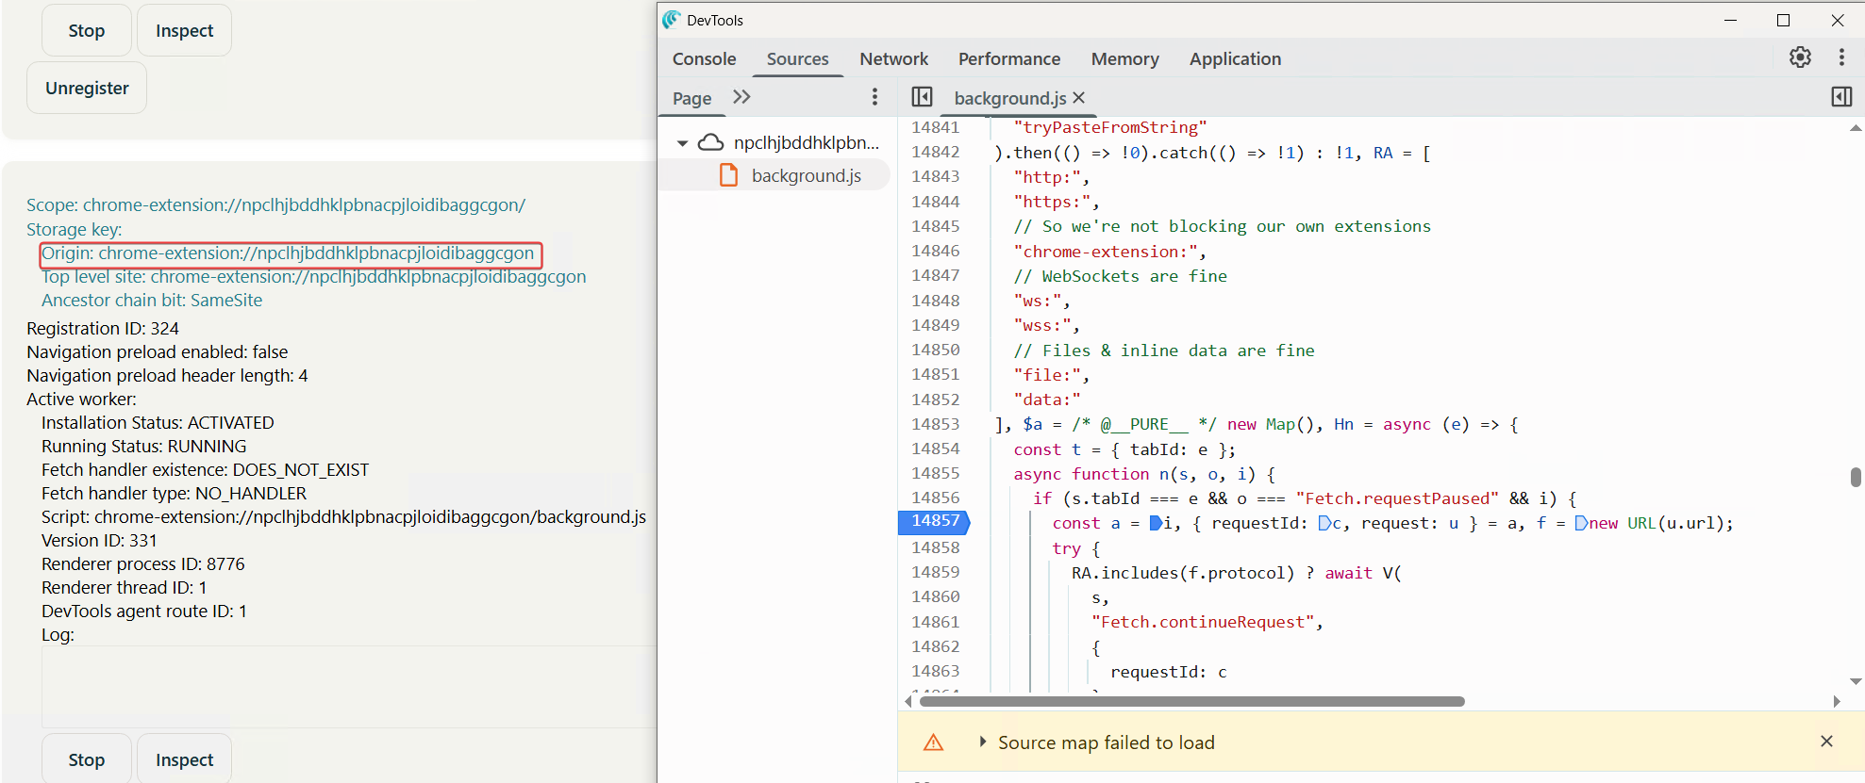Click the editor scroll up arrow

click(x=1856, y=128)
